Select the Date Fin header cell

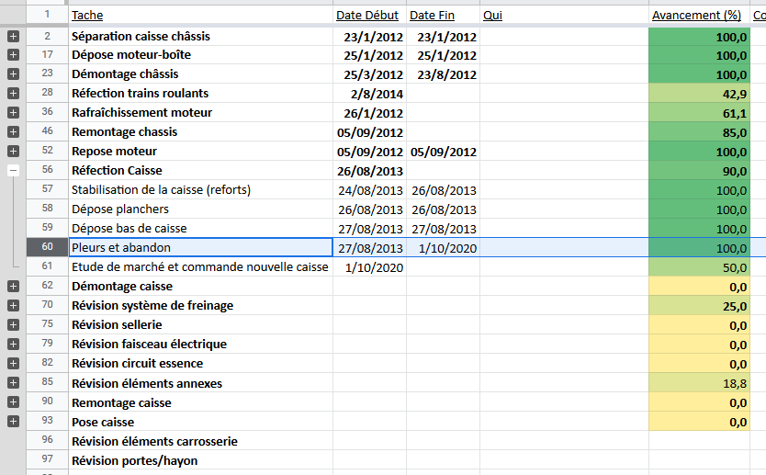click(x=442, y=16)
